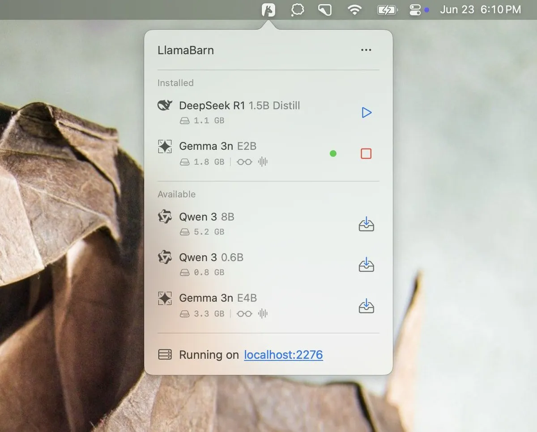This screenshot has height=432, width=537.
Task: Click the 1.8 GB size label
Action: (x=209, y=162)
